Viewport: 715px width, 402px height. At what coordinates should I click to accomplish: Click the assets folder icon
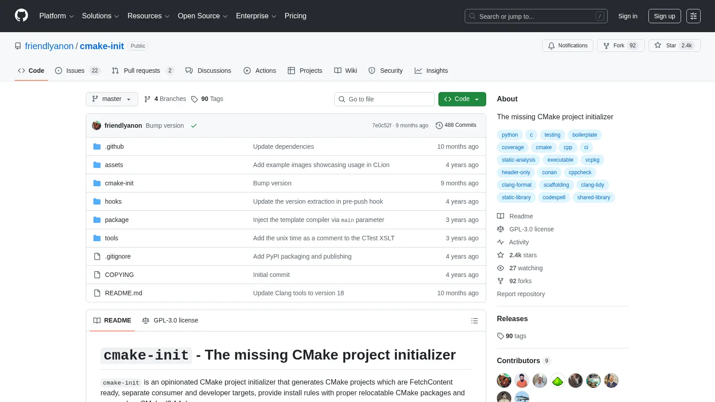[97, 165]
